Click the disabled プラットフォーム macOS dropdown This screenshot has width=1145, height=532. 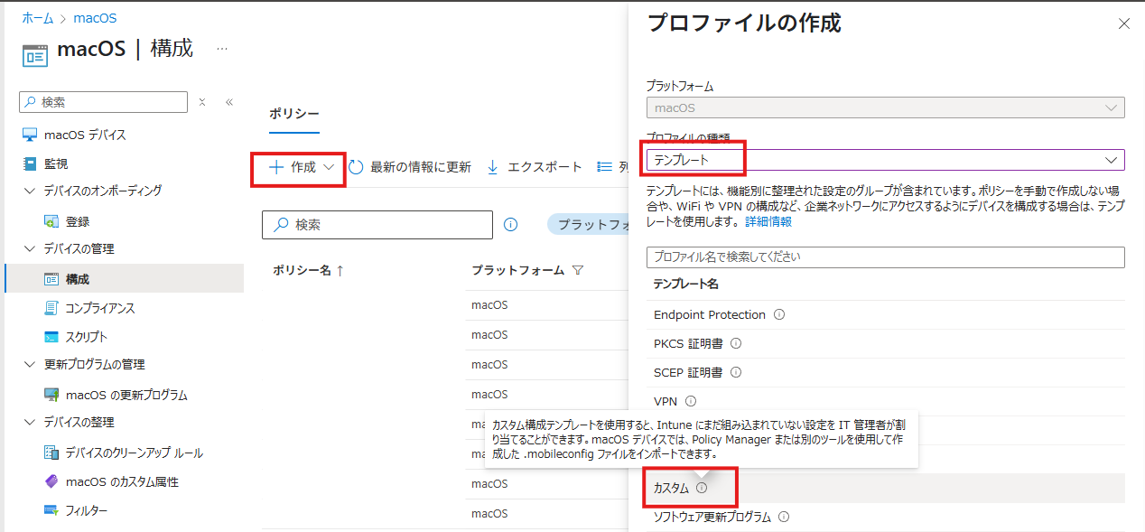[x=886, y=107]
